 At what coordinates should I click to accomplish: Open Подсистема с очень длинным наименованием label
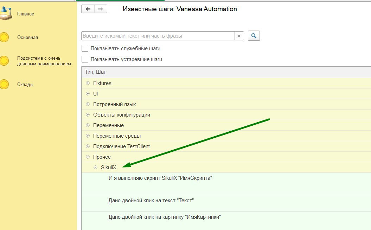(44, 61)
